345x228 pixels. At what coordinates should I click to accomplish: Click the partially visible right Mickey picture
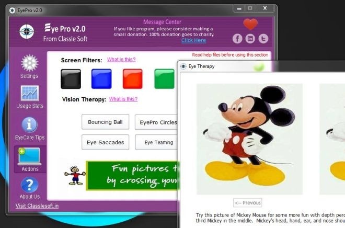pyautogui.click(x=332, y=139)
